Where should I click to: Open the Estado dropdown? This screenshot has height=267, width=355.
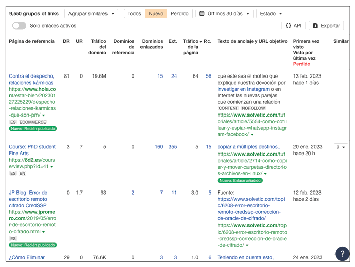(271, 14)
